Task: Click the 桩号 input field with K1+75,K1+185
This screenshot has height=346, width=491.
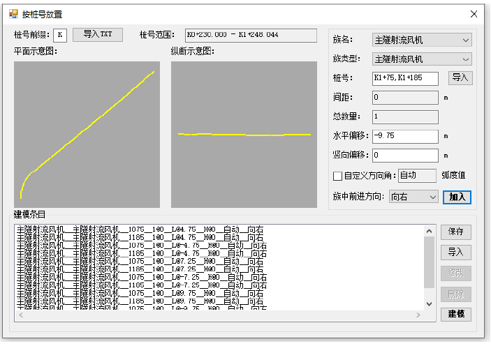Action: click(x=405, y=78)
